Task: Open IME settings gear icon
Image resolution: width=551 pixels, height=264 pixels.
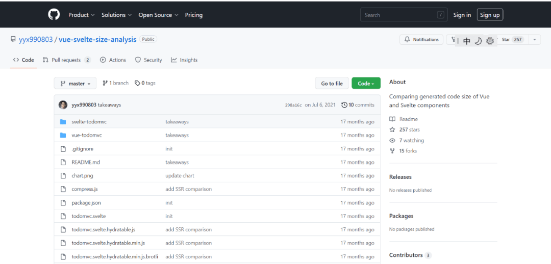Action: pyautogui.click(x=490, y=41)
